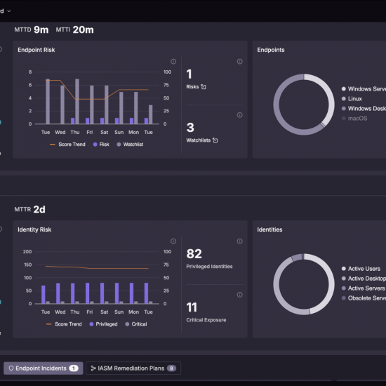Viewport: 386px width, 386px height.
Task: Toggle Obsolete Servers in Identities legend
Action: [x=364, y=298]
